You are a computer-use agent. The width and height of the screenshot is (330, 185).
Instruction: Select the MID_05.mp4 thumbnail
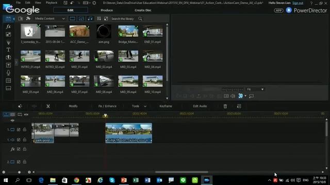pos(31,81)
